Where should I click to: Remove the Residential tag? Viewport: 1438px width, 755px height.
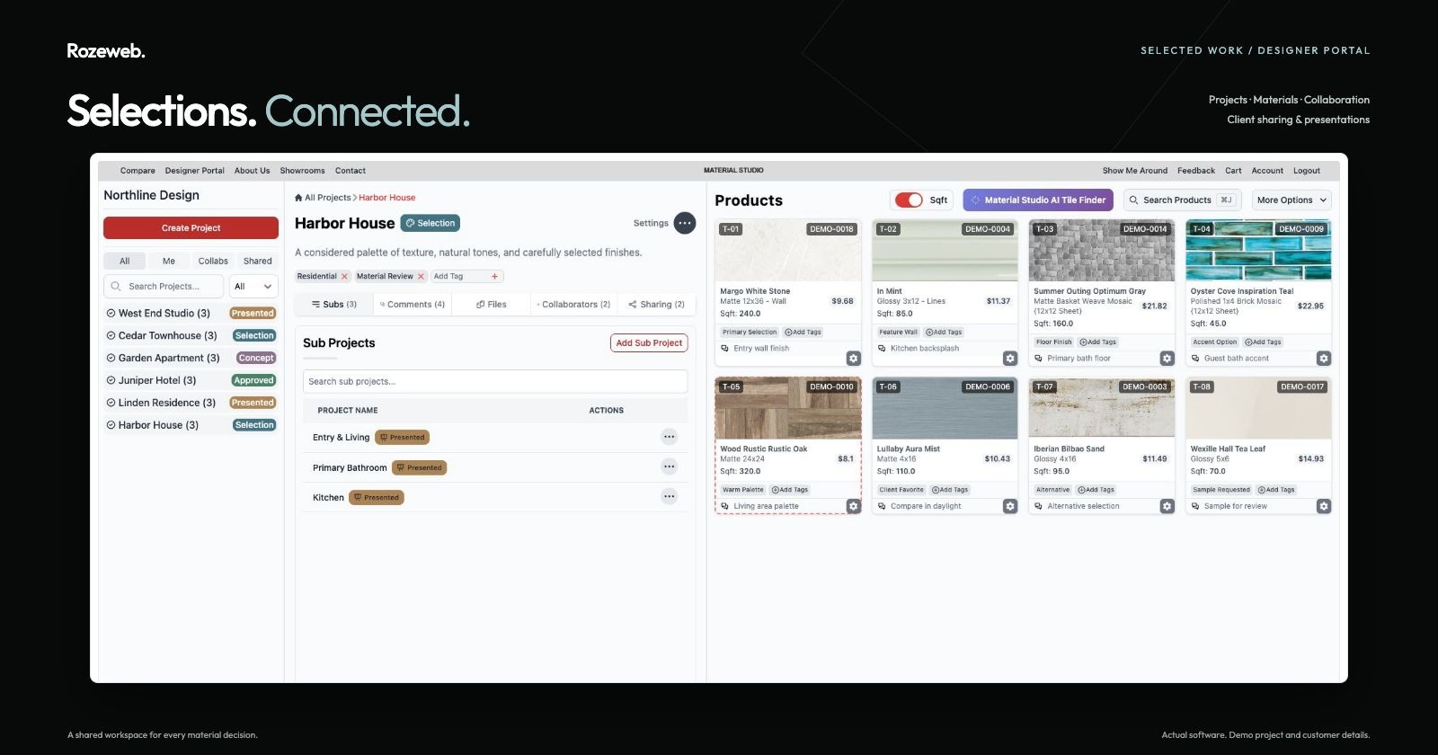pos(344,277)
